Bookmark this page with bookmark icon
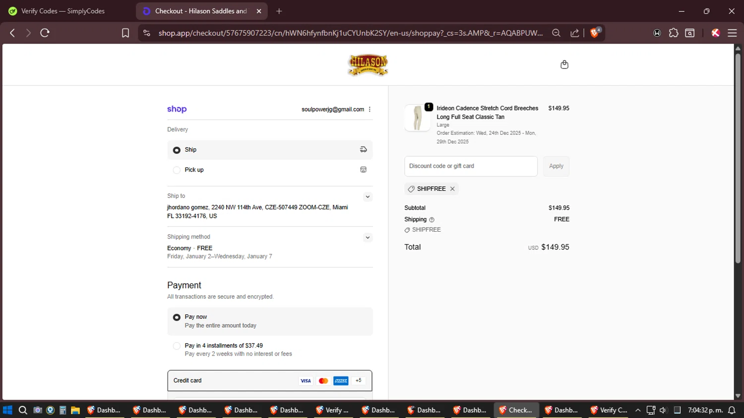744x418 pixels. pyautogui.click(x=125, y=33)
